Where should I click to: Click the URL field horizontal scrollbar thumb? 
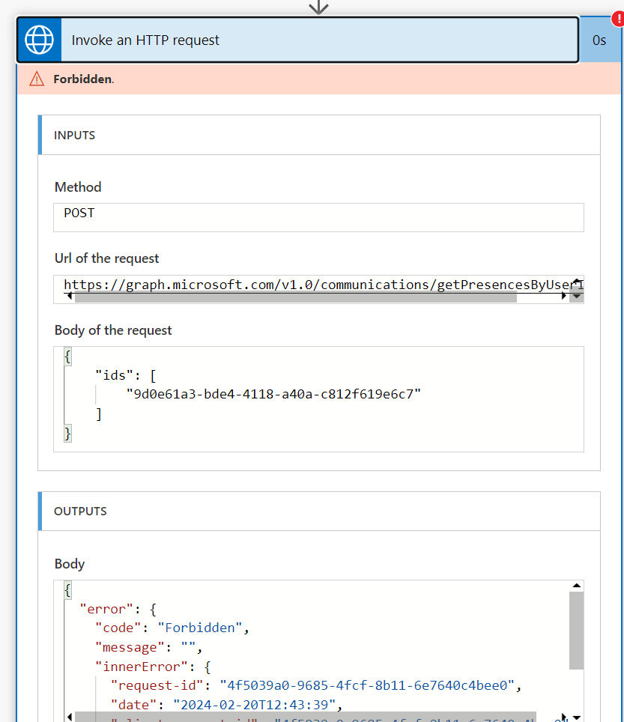[x=295, y=297]
